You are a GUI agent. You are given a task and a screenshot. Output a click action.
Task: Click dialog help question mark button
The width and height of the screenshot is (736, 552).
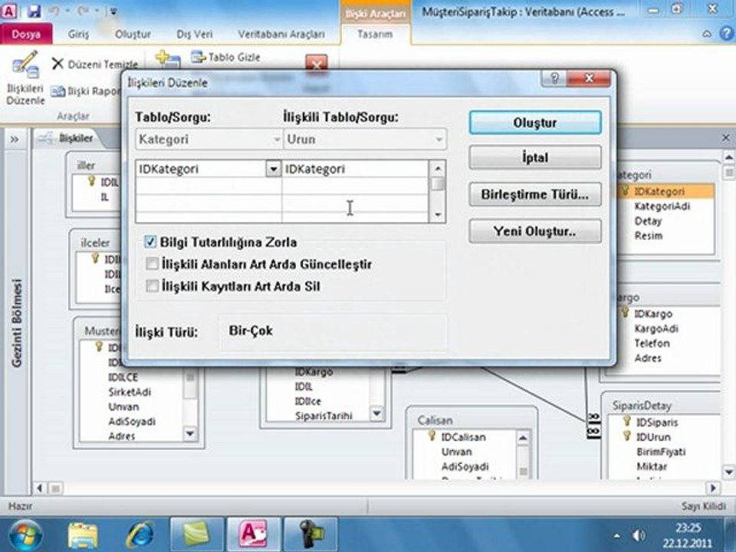pyautogui.click(x=554, y=78)
